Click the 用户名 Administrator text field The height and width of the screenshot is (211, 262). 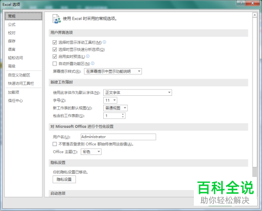pyautogui.click(x=118, y=137)
